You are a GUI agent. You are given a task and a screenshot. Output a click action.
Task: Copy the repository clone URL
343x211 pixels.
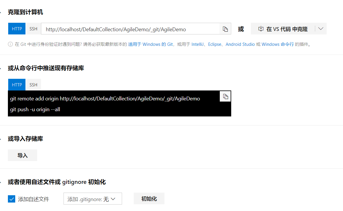[225, 29]
